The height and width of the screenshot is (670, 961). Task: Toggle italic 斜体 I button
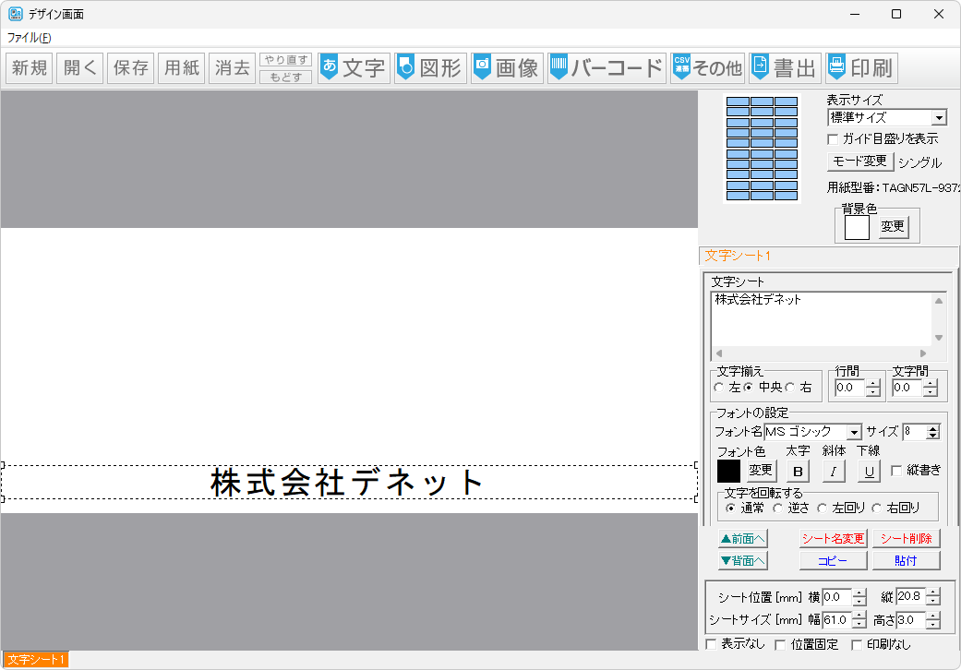(x=834, y=471)
